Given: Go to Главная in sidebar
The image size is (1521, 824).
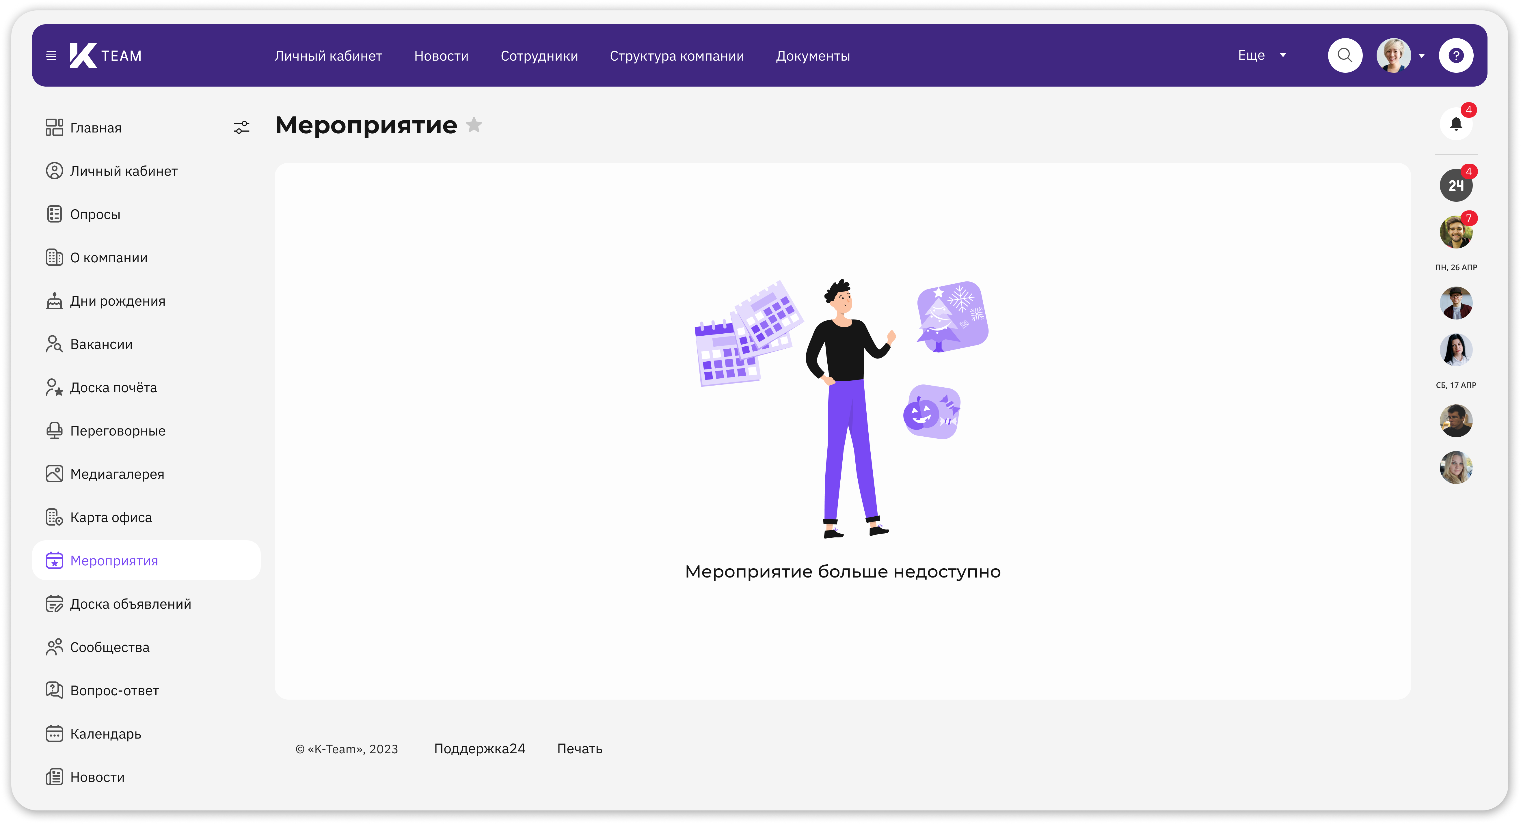Looking at the screenshot, I should 96,128.
